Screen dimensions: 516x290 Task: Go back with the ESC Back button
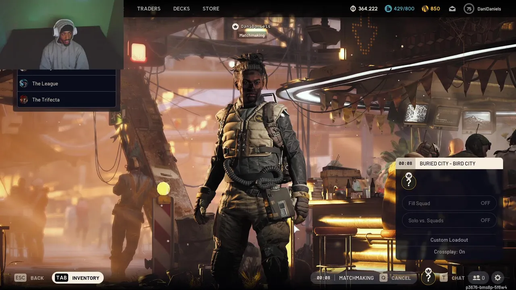29,278
